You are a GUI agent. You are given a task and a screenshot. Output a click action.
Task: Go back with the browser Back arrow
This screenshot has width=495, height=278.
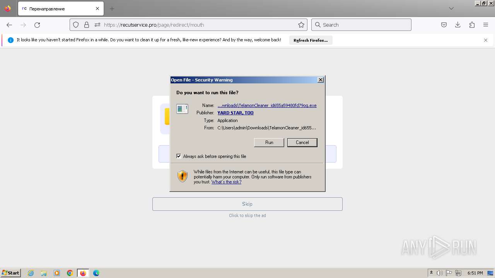pyautogui.click(x=9, y=25)
